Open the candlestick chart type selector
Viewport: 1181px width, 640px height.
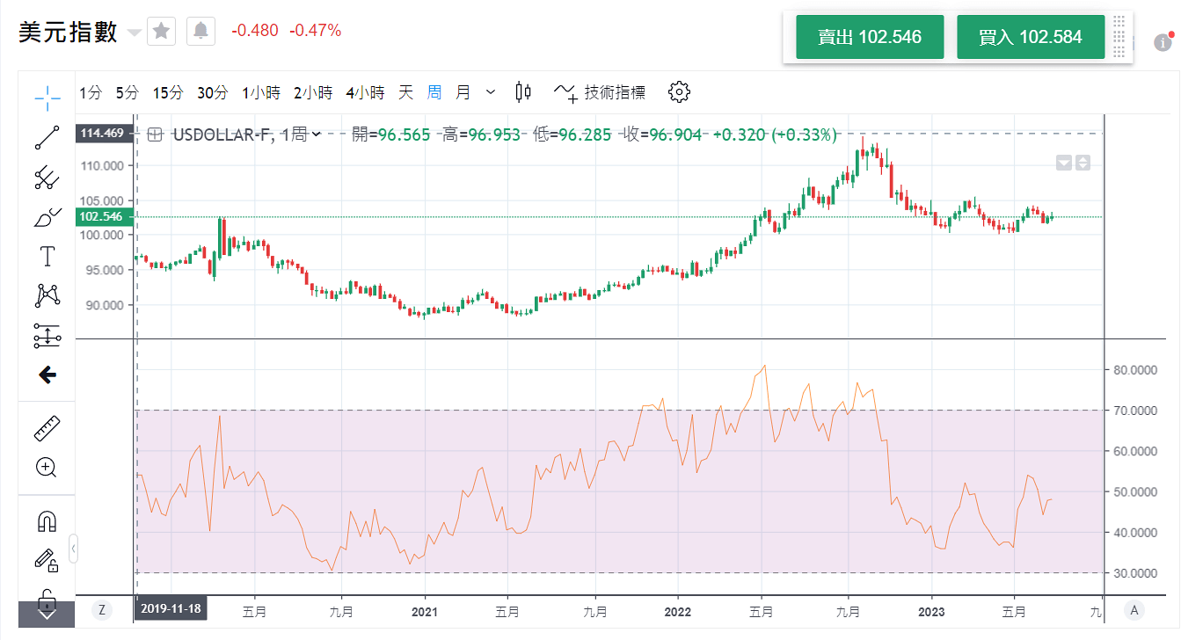tap(523, 91)
